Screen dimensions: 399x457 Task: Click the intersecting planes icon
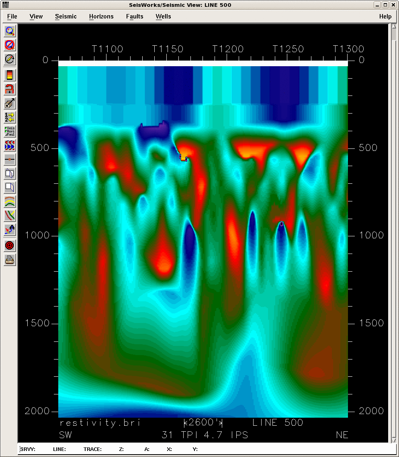pyautogui.click(x=10, y=174)
